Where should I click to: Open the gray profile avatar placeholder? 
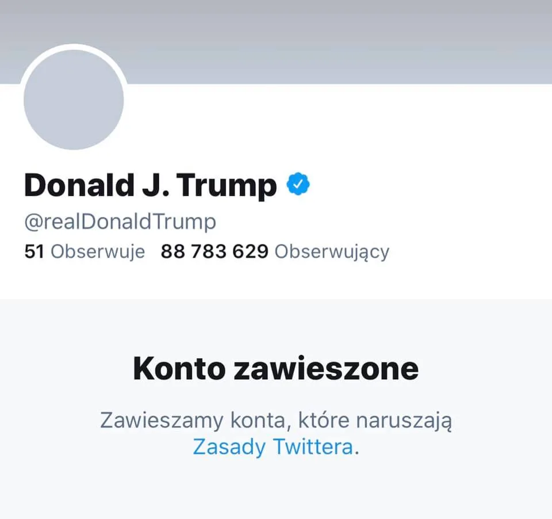[x=74, y=99]
